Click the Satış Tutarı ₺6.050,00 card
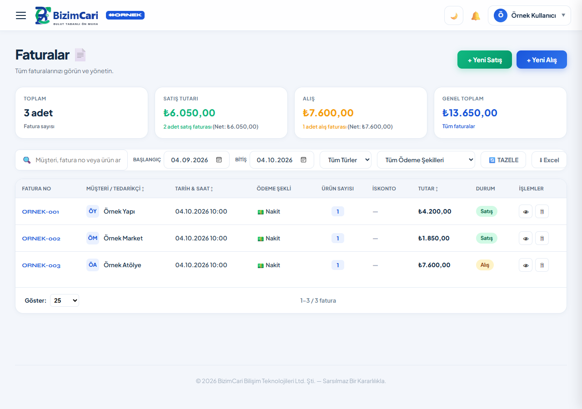Image resolution: width=582 pixels, height=409 pixels. pyautogui.click(x=221, y=113)
